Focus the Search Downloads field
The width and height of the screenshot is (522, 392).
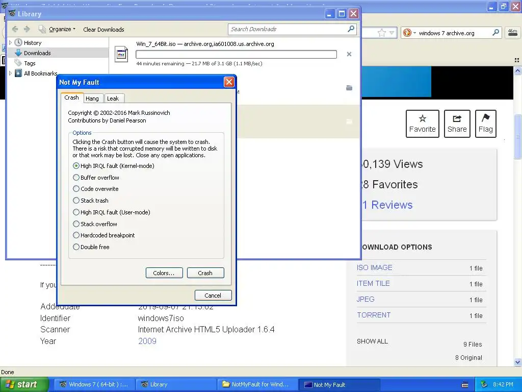[x=288, y=29]
